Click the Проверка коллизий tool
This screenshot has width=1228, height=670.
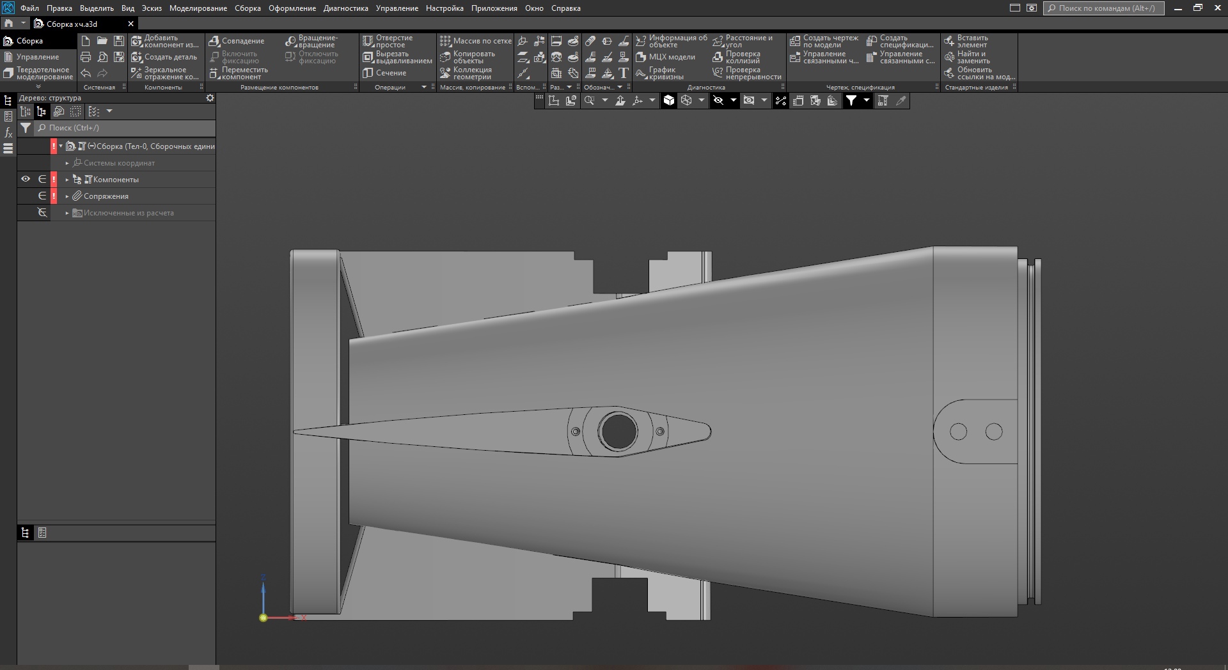[x=737, y=57]
